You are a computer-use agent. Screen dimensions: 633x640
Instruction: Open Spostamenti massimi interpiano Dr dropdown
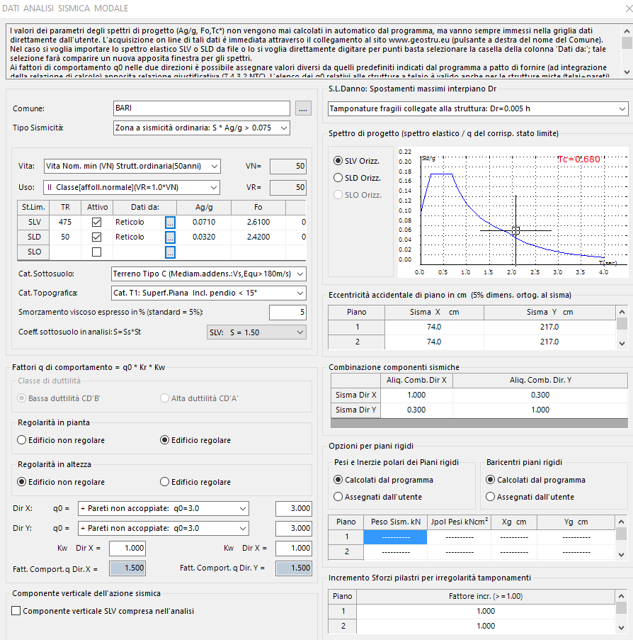click(478, 109)
